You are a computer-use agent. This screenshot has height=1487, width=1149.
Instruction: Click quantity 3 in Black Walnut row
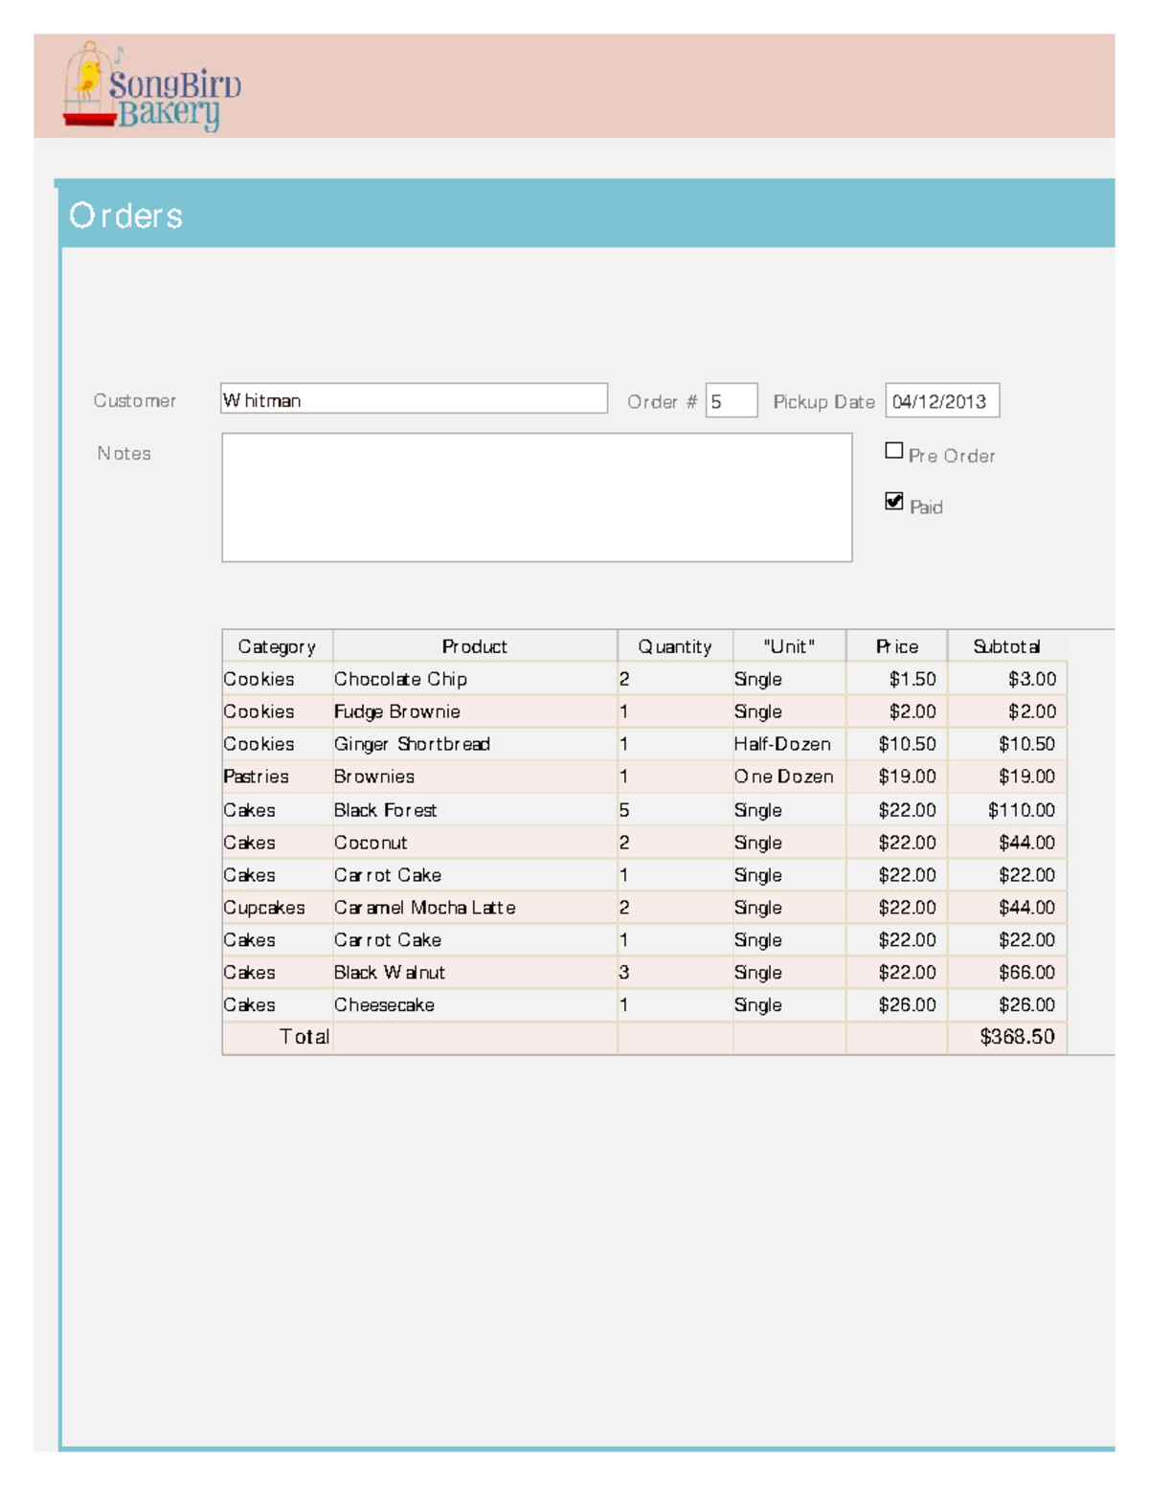tap(675, 973)
